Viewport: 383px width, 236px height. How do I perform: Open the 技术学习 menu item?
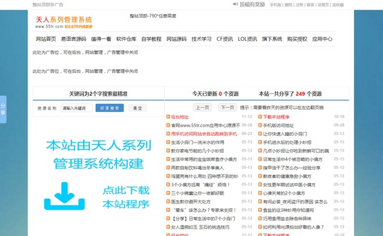pyautogui.click(x=202, y=39)
